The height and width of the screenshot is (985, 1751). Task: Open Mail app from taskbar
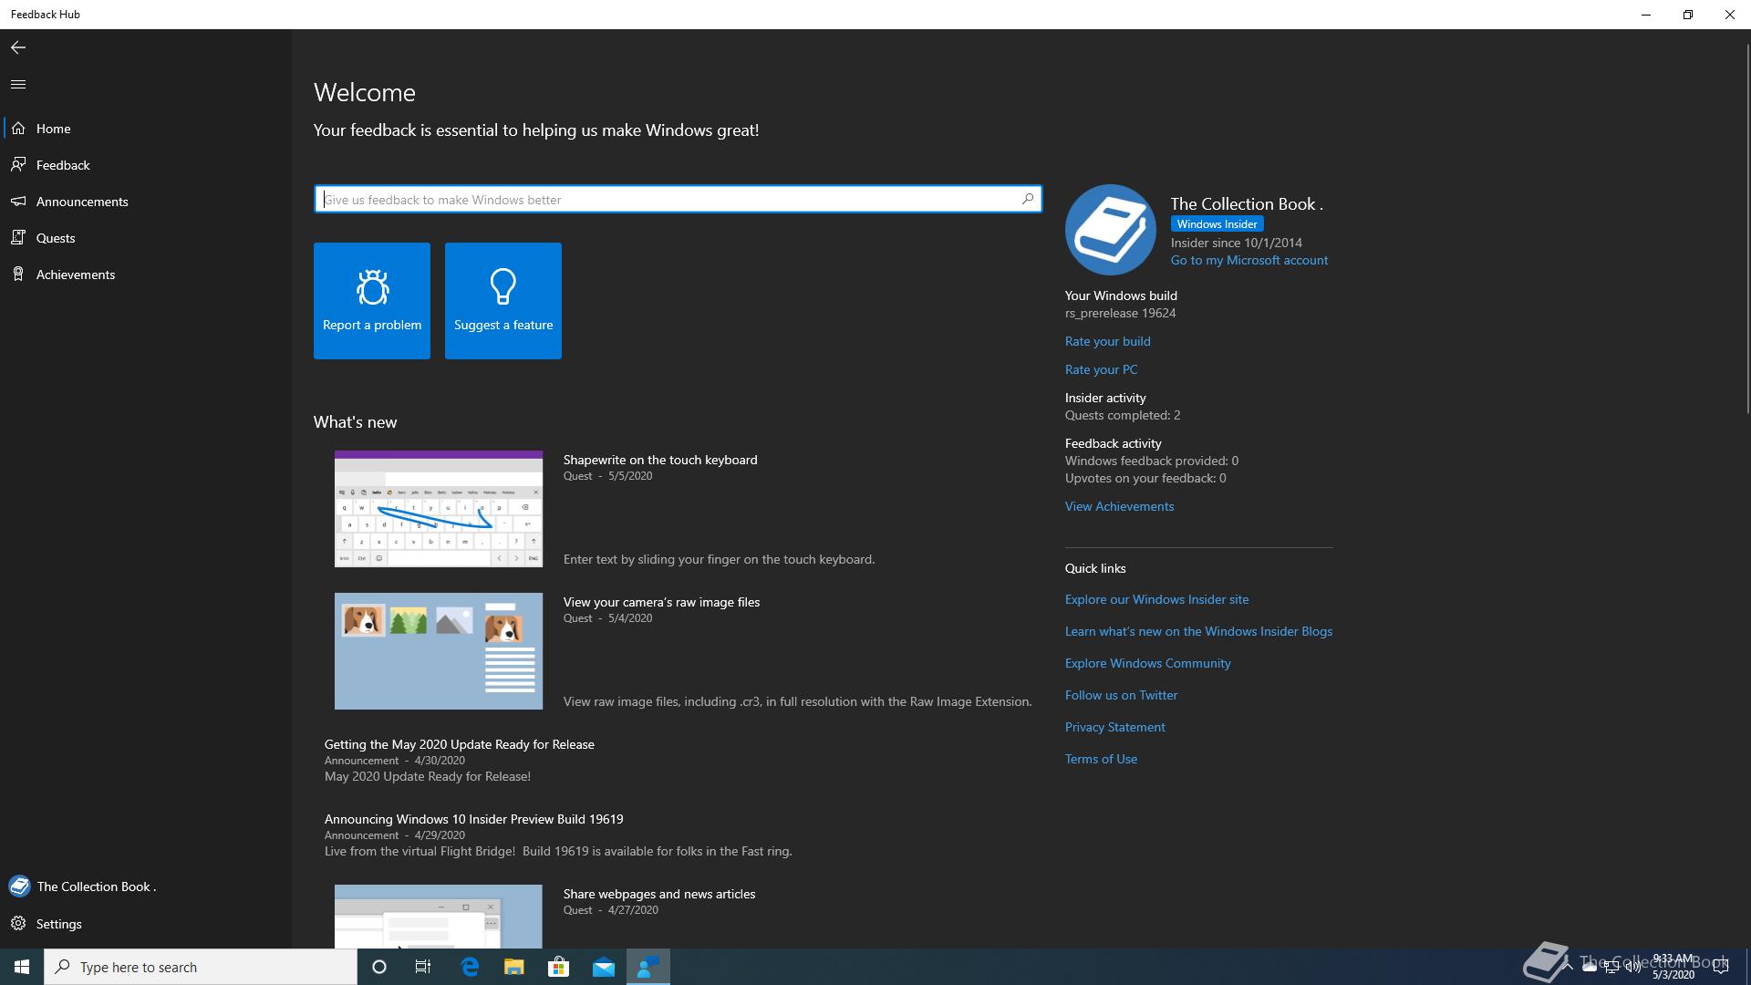tap(604, 967)
